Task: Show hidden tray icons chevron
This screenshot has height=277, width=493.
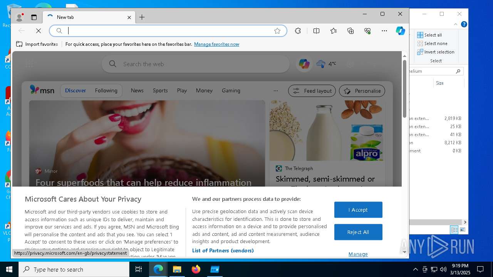Action: point(415,269)
